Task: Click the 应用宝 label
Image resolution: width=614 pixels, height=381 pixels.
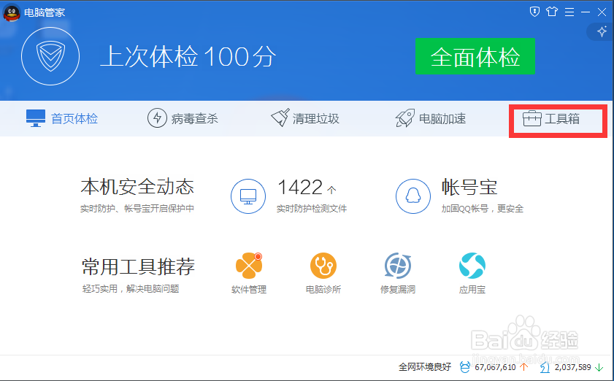Action: coord(472,289)
